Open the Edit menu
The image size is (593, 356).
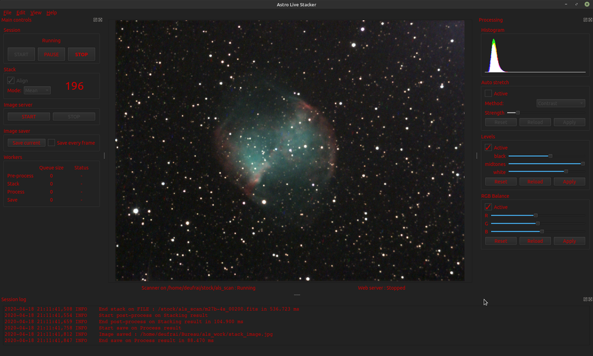[x=20, y=12]
